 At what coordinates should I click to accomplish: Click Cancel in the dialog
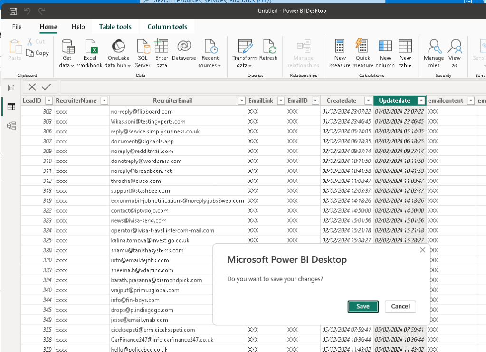[x=400, y=306]
